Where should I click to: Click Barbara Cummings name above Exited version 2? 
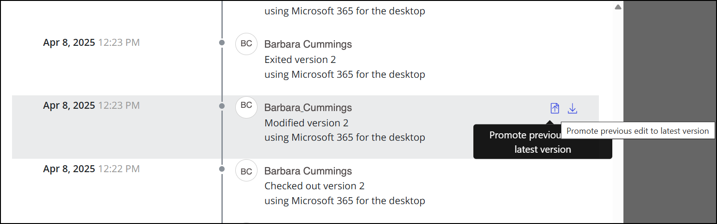308,44
